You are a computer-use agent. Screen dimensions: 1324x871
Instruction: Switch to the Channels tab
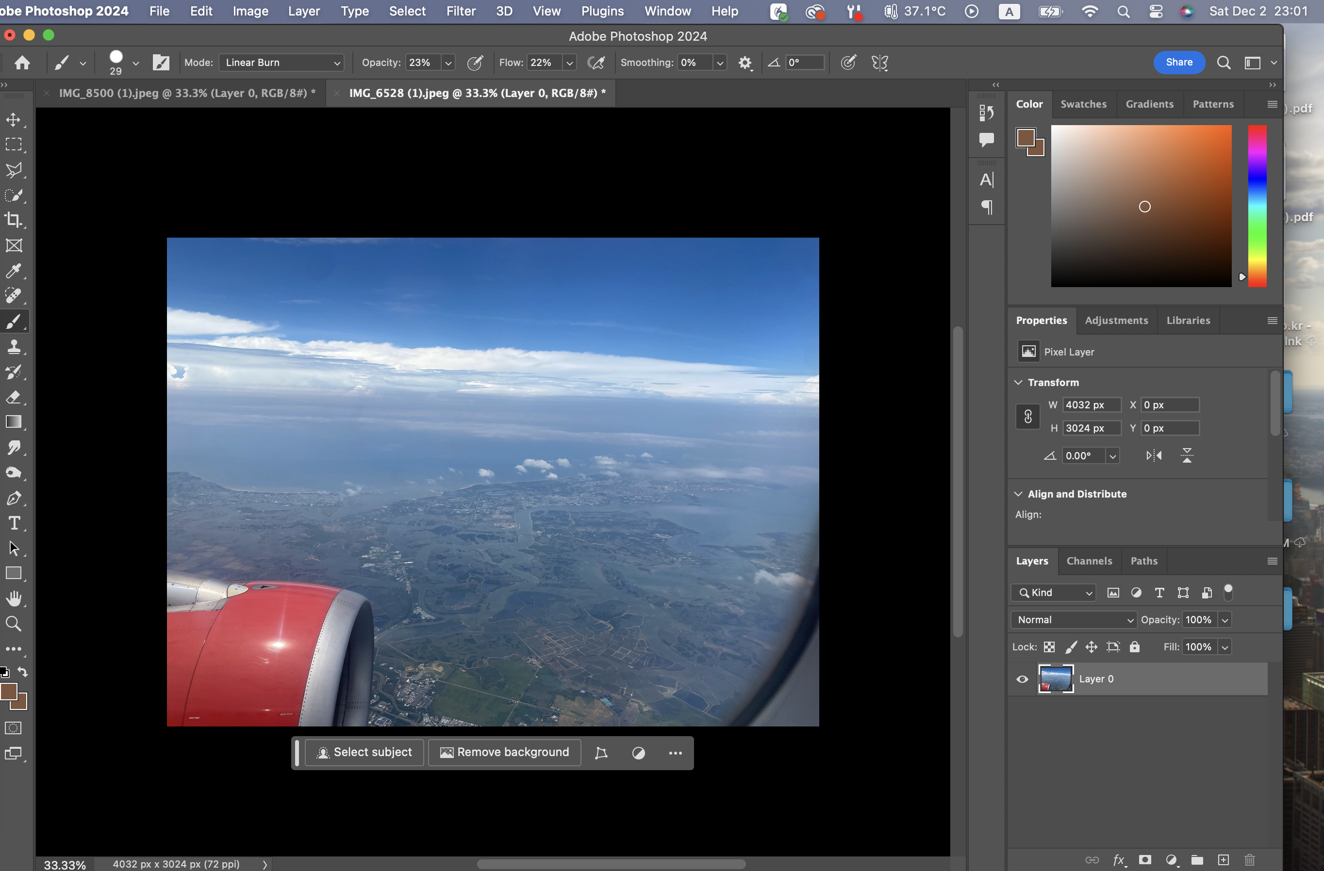[x=1089, y=561]
